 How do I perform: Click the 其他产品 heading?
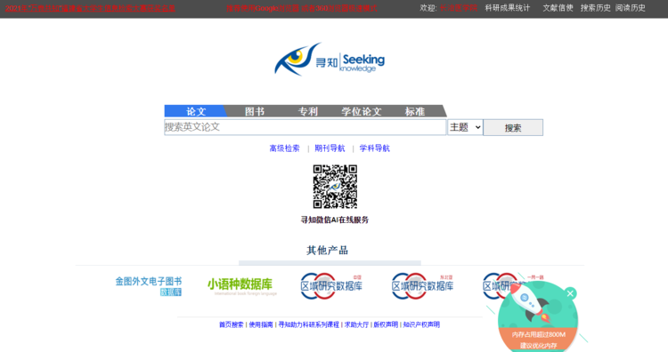point(327,251)
